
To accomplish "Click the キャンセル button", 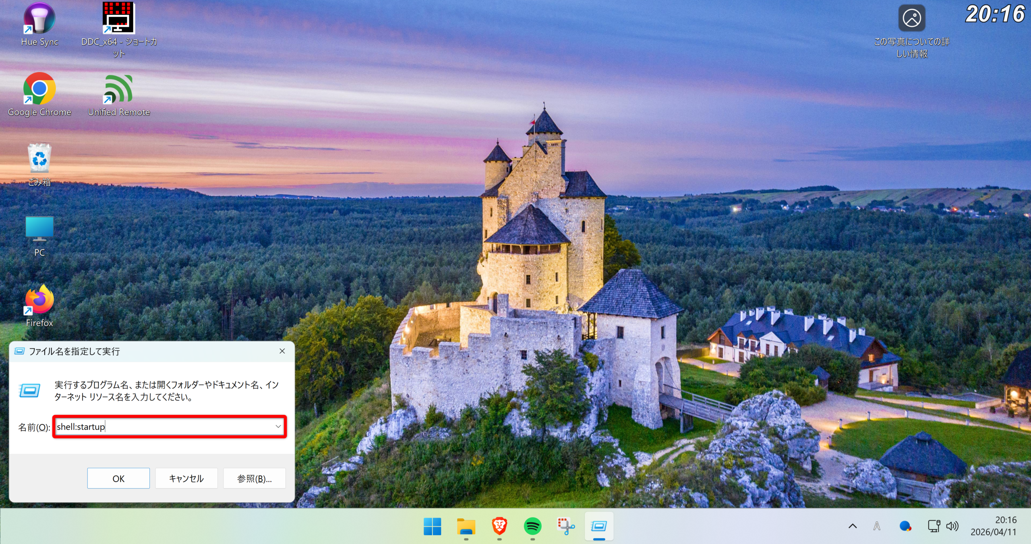I will point(186,478).
